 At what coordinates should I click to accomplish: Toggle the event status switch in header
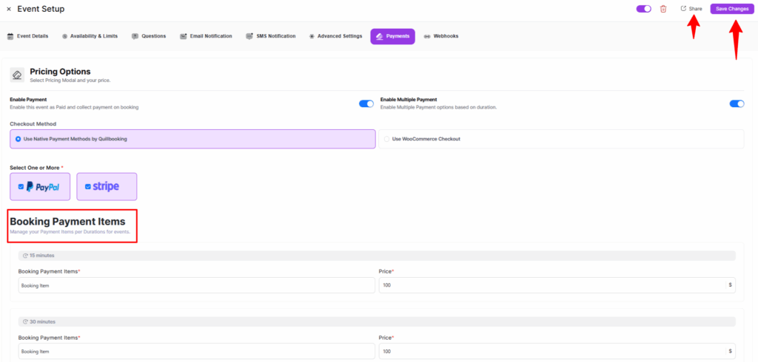pyautogui.click(x=643, y=9)
